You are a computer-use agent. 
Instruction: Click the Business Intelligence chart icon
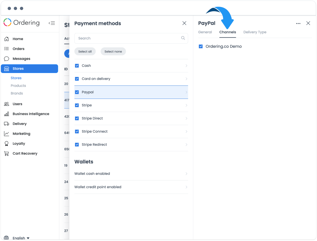6,114
